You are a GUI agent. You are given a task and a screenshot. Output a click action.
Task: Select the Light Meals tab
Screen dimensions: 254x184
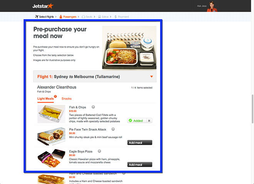pyautogui.click(x=45, y=99)
